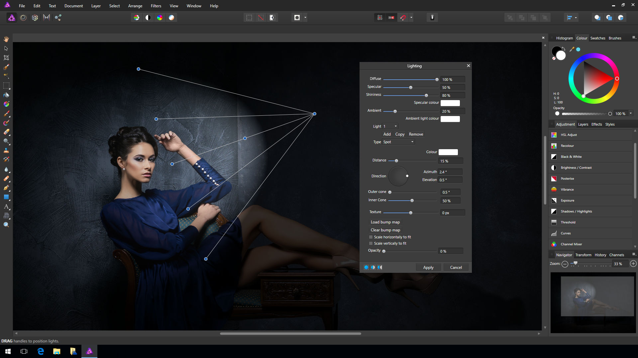Click the Apply button in Lighting
Image resolution: width=638 pixels, height=358 pixels.
[x=429, y=267]
